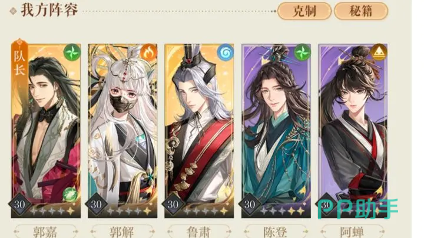424x238 pixels.
Task: Select the 陈登 character card portrait
Action: (x=276, y=131)
